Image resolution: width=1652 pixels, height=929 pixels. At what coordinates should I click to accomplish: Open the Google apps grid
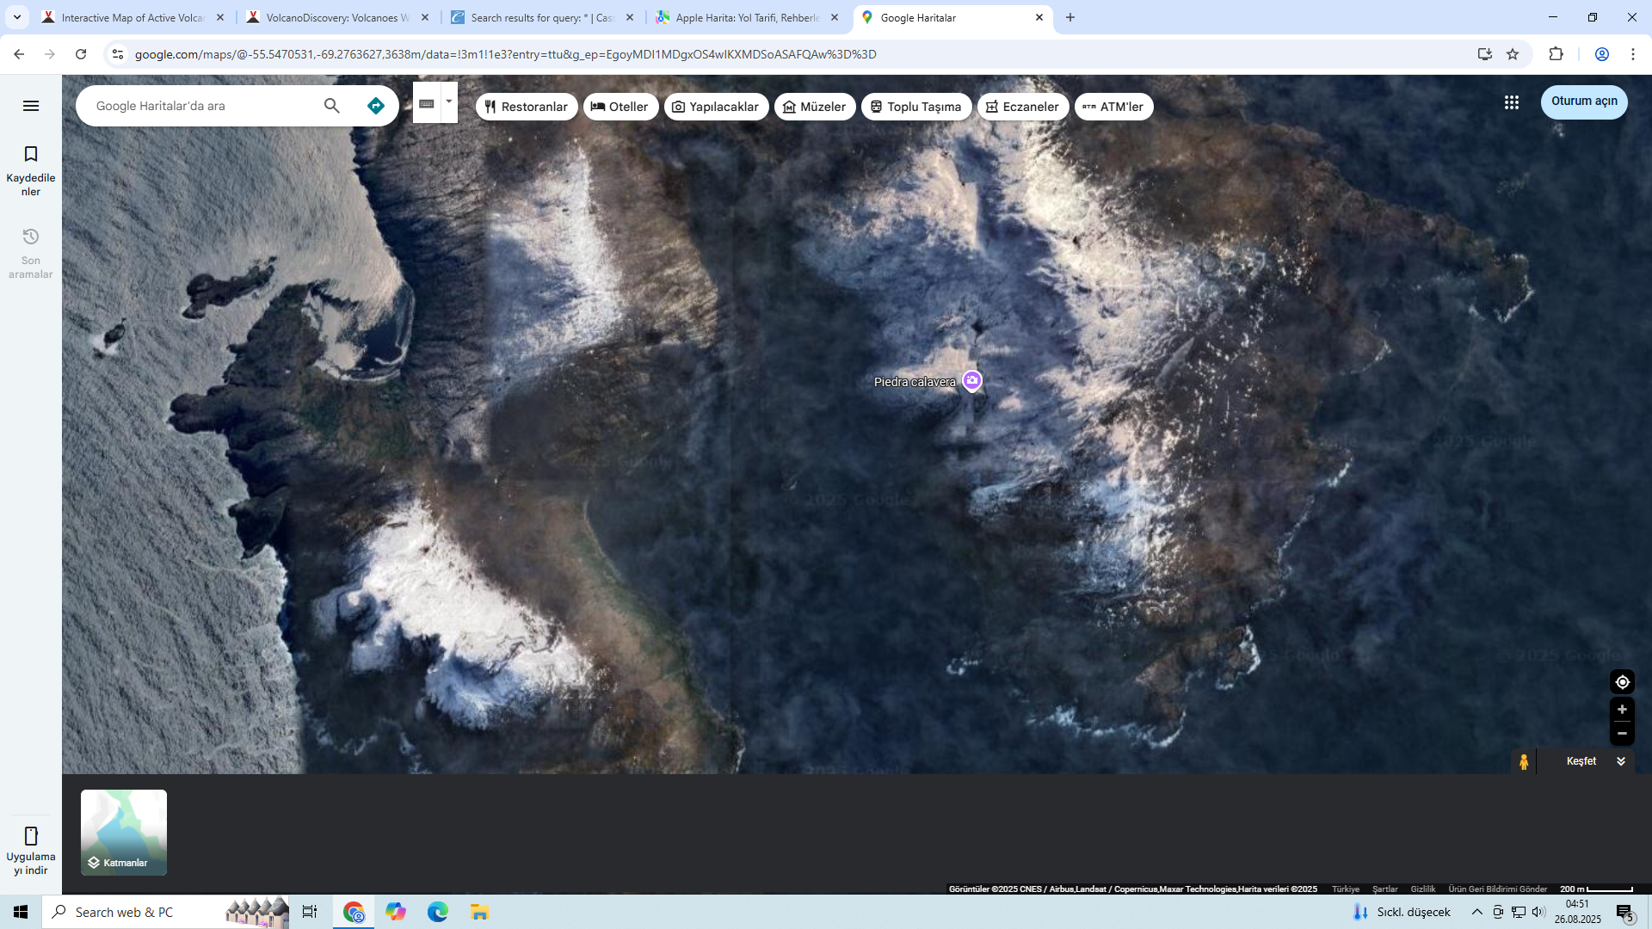(x=1511, y=102)
